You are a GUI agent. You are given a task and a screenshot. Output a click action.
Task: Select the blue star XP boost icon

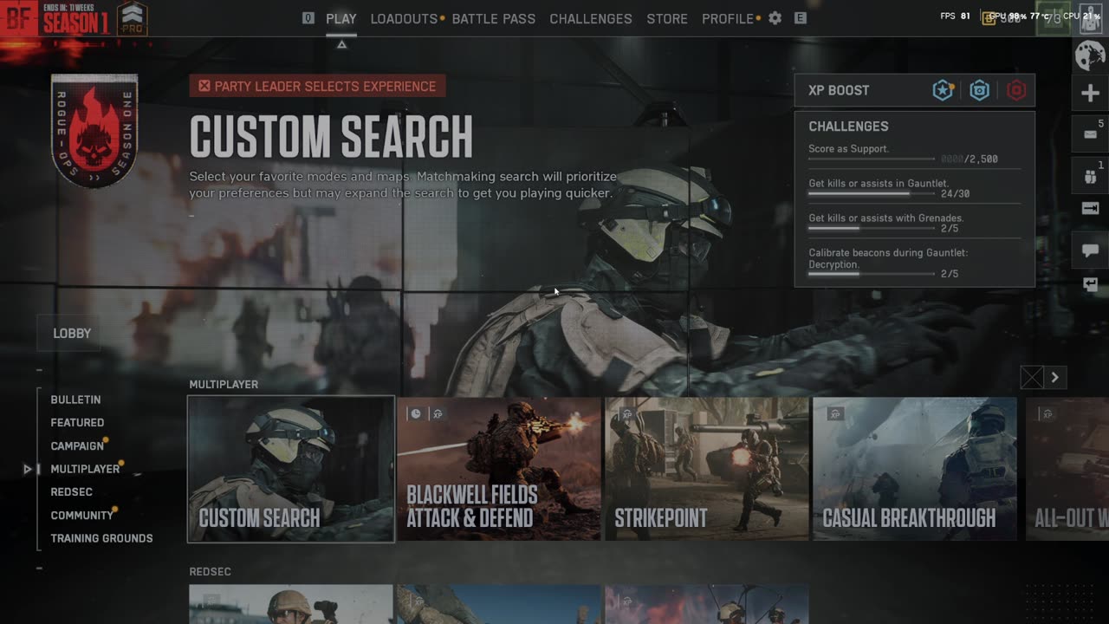(x=943, y=90)
